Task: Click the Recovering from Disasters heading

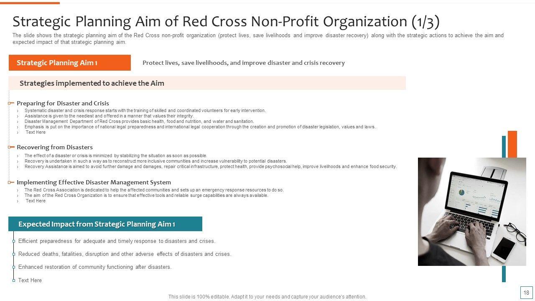Action: (55, 147)
